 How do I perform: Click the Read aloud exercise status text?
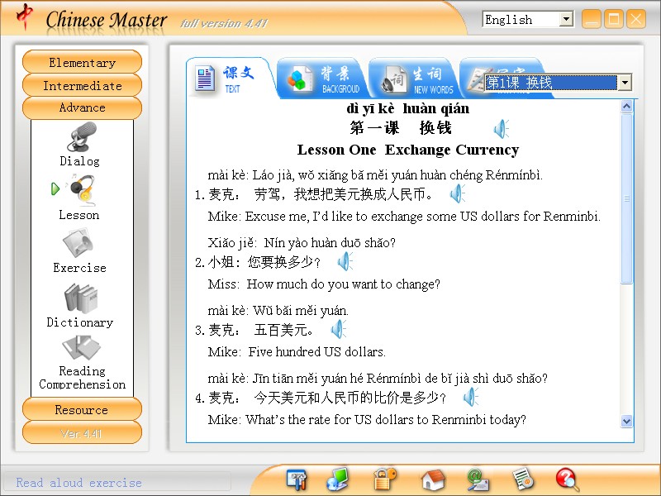coord(78,483)
